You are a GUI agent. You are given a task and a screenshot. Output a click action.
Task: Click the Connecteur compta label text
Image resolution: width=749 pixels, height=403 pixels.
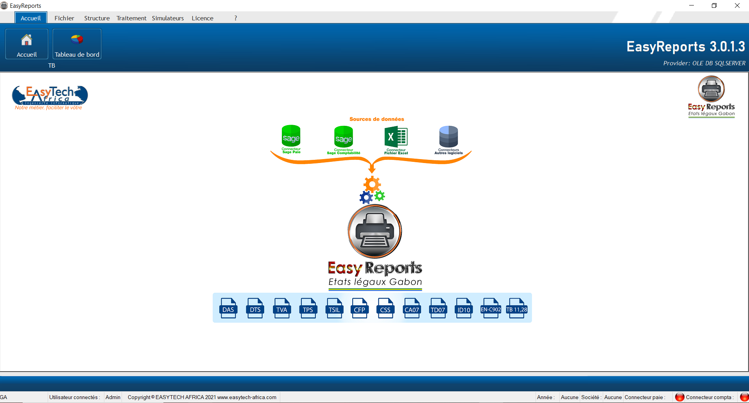click(710, 397)
